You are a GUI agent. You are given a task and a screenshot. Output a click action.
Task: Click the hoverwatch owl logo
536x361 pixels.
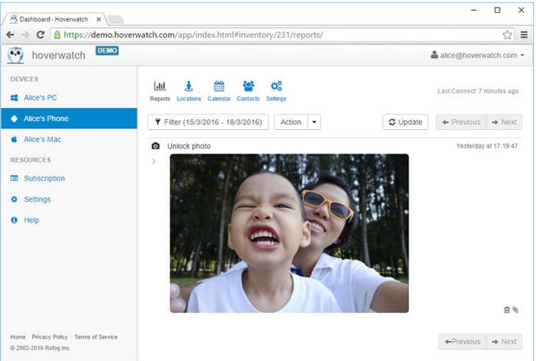16,55
